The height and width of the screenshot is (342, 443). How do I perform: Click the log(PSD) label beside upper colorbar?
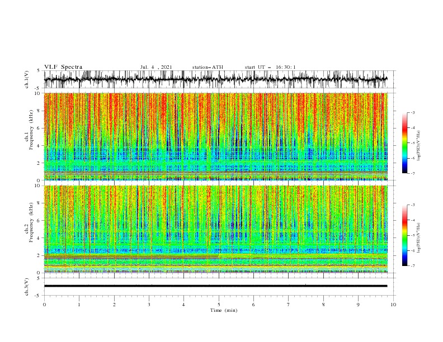pyautogui.click(x=419, y=146)
